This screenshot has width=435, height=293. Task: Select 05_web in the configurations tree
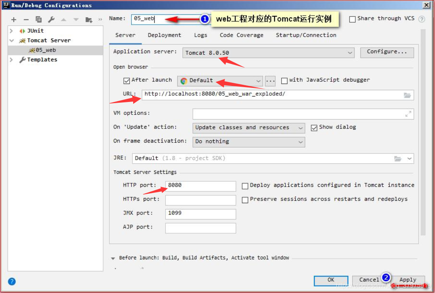coord(46,50)
